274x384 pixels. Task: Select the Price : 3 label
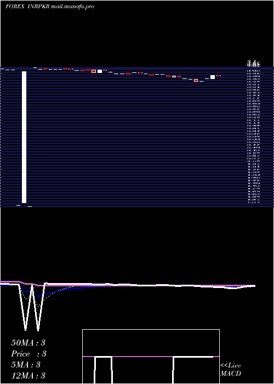[x=28, y=354]
